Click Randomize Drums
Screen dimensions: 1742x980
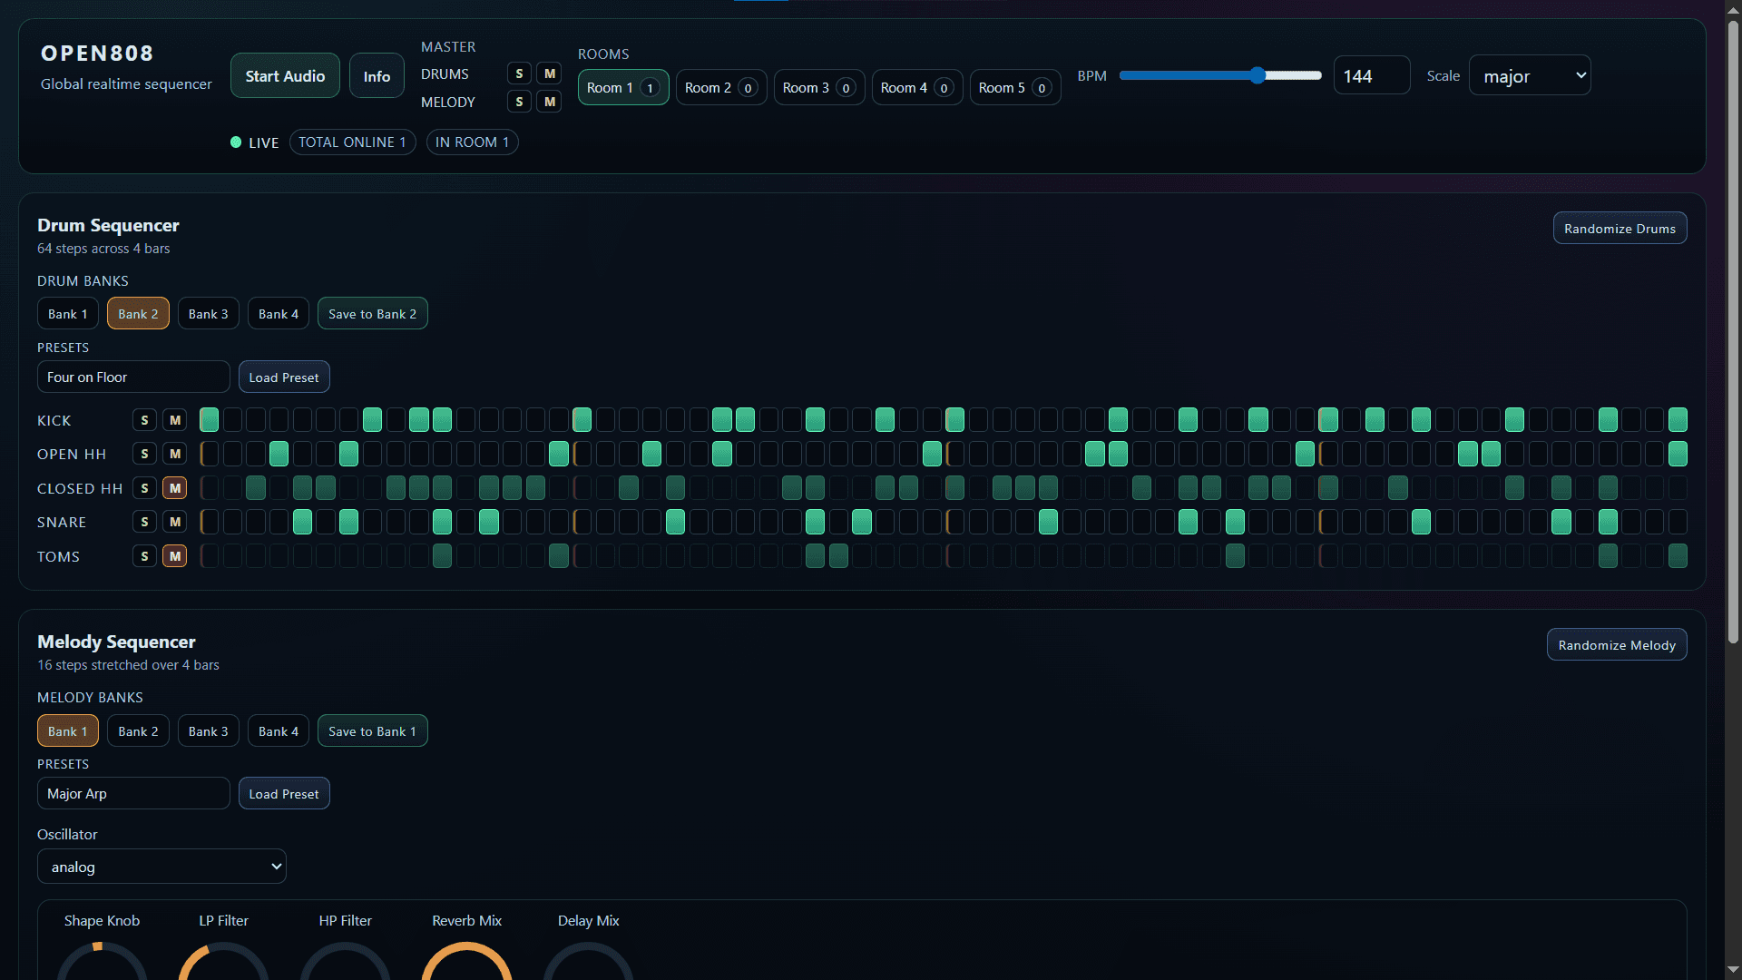tap(1619, 228)
